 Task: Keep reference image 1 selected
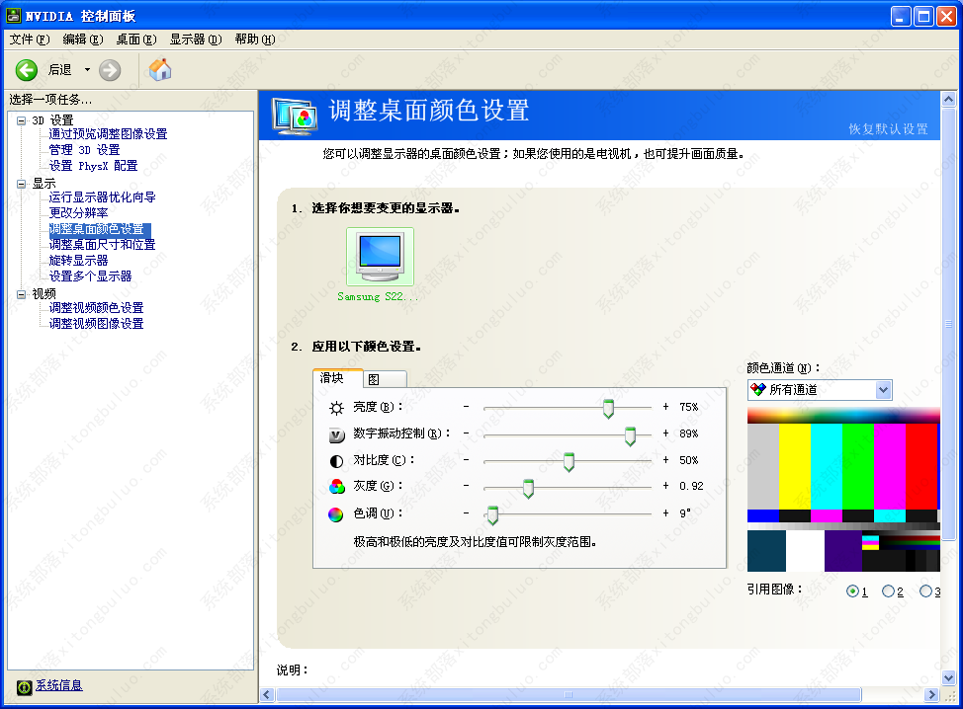point(850,591)
